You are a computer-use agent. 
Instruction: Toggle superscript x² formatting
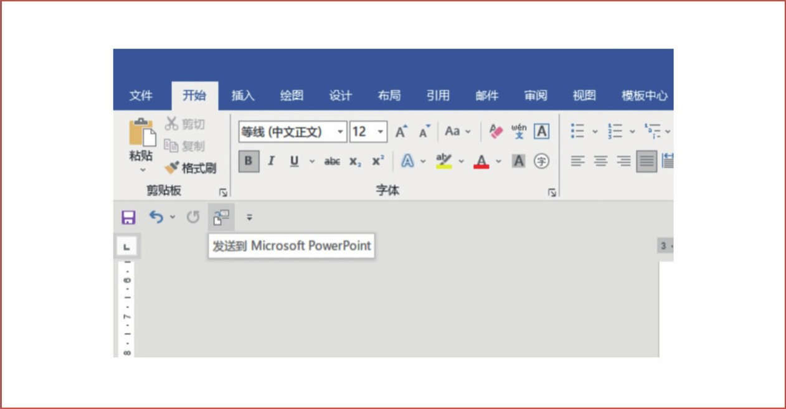(378, 161)
